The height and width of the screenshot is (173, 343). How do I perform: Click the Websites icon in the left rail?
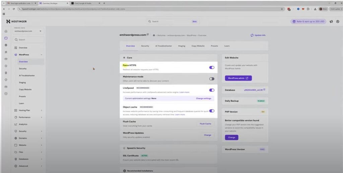[6, 38]
